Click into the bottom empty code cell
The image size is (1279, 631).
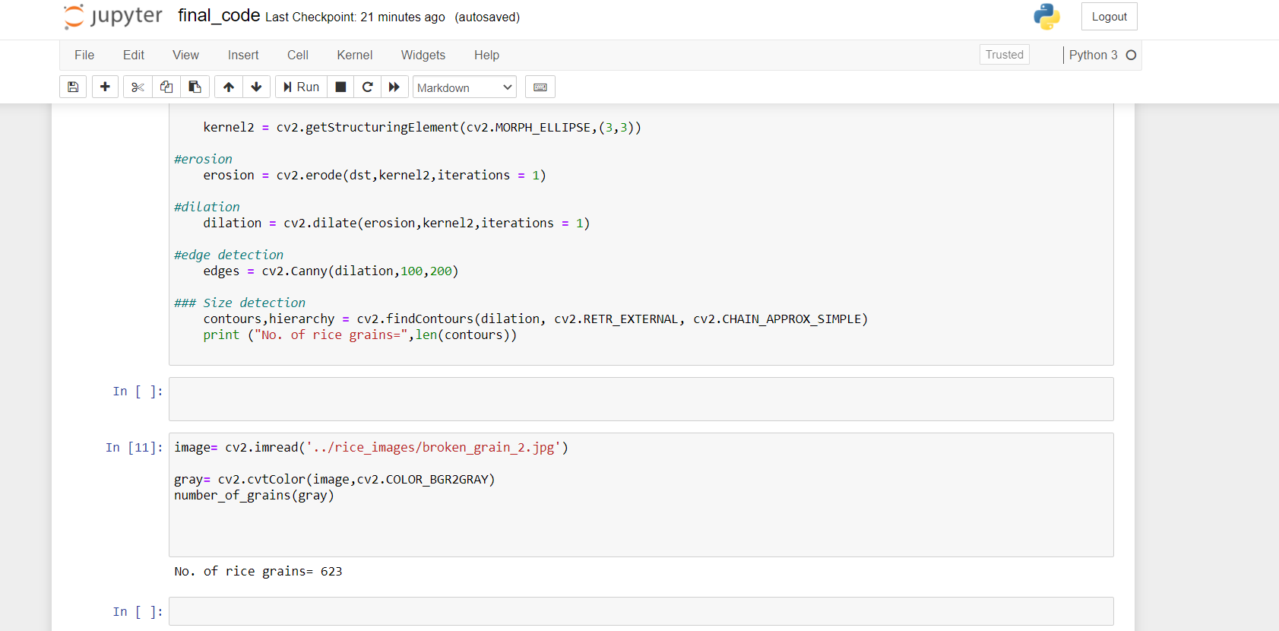coord(641,611)
